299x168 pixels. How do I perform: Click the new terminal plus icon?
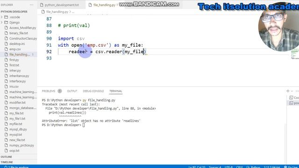pos(288,91)
